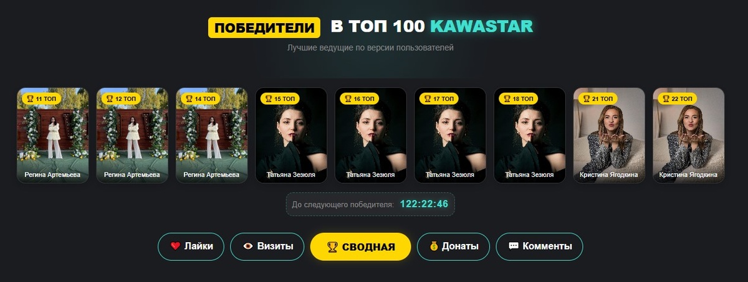The width and height of the screenshot is (748, 282).
Task: Open the 17 ТОП Татьяна Зезюля card
Action: click(450, 136)
